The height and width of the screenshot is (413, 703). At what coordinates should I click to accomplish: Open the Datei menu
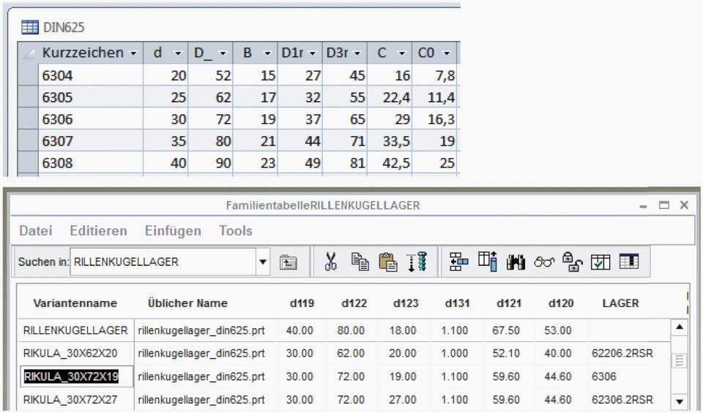coord(36,231)
